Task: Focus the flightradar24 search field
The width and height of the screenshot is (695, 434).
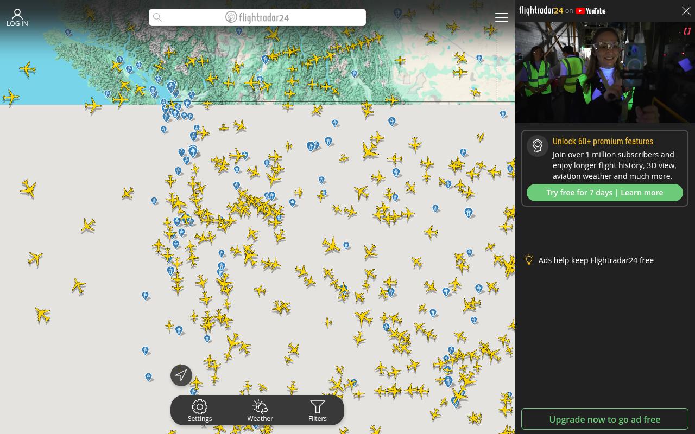Action: [257, 17]
